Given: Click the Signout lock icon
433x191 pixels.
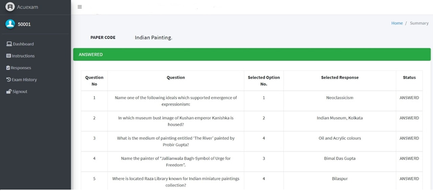Looking at the screenshot, I should click(9, 92).
